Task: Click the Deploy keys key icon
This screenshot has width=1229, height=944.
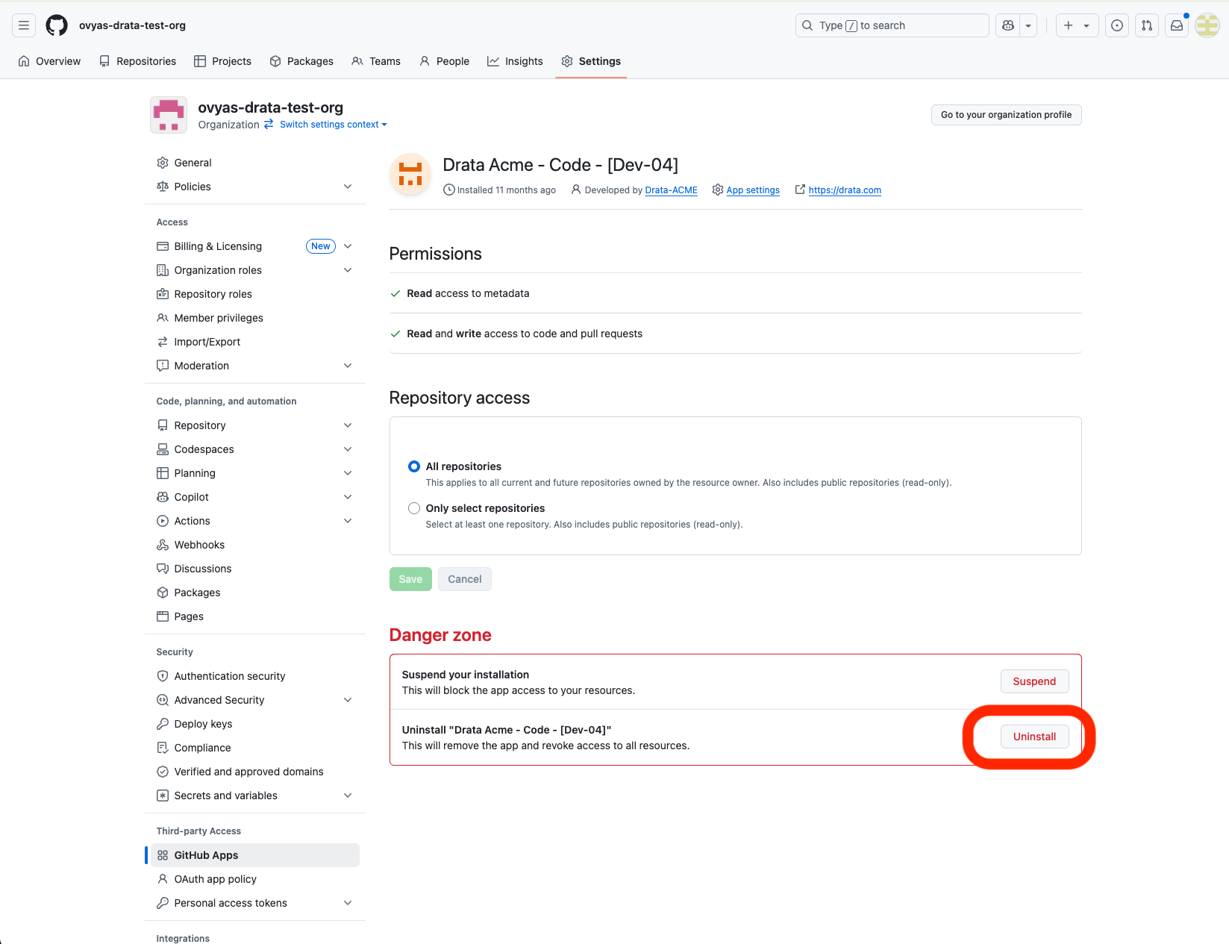Action: (163, 724)
